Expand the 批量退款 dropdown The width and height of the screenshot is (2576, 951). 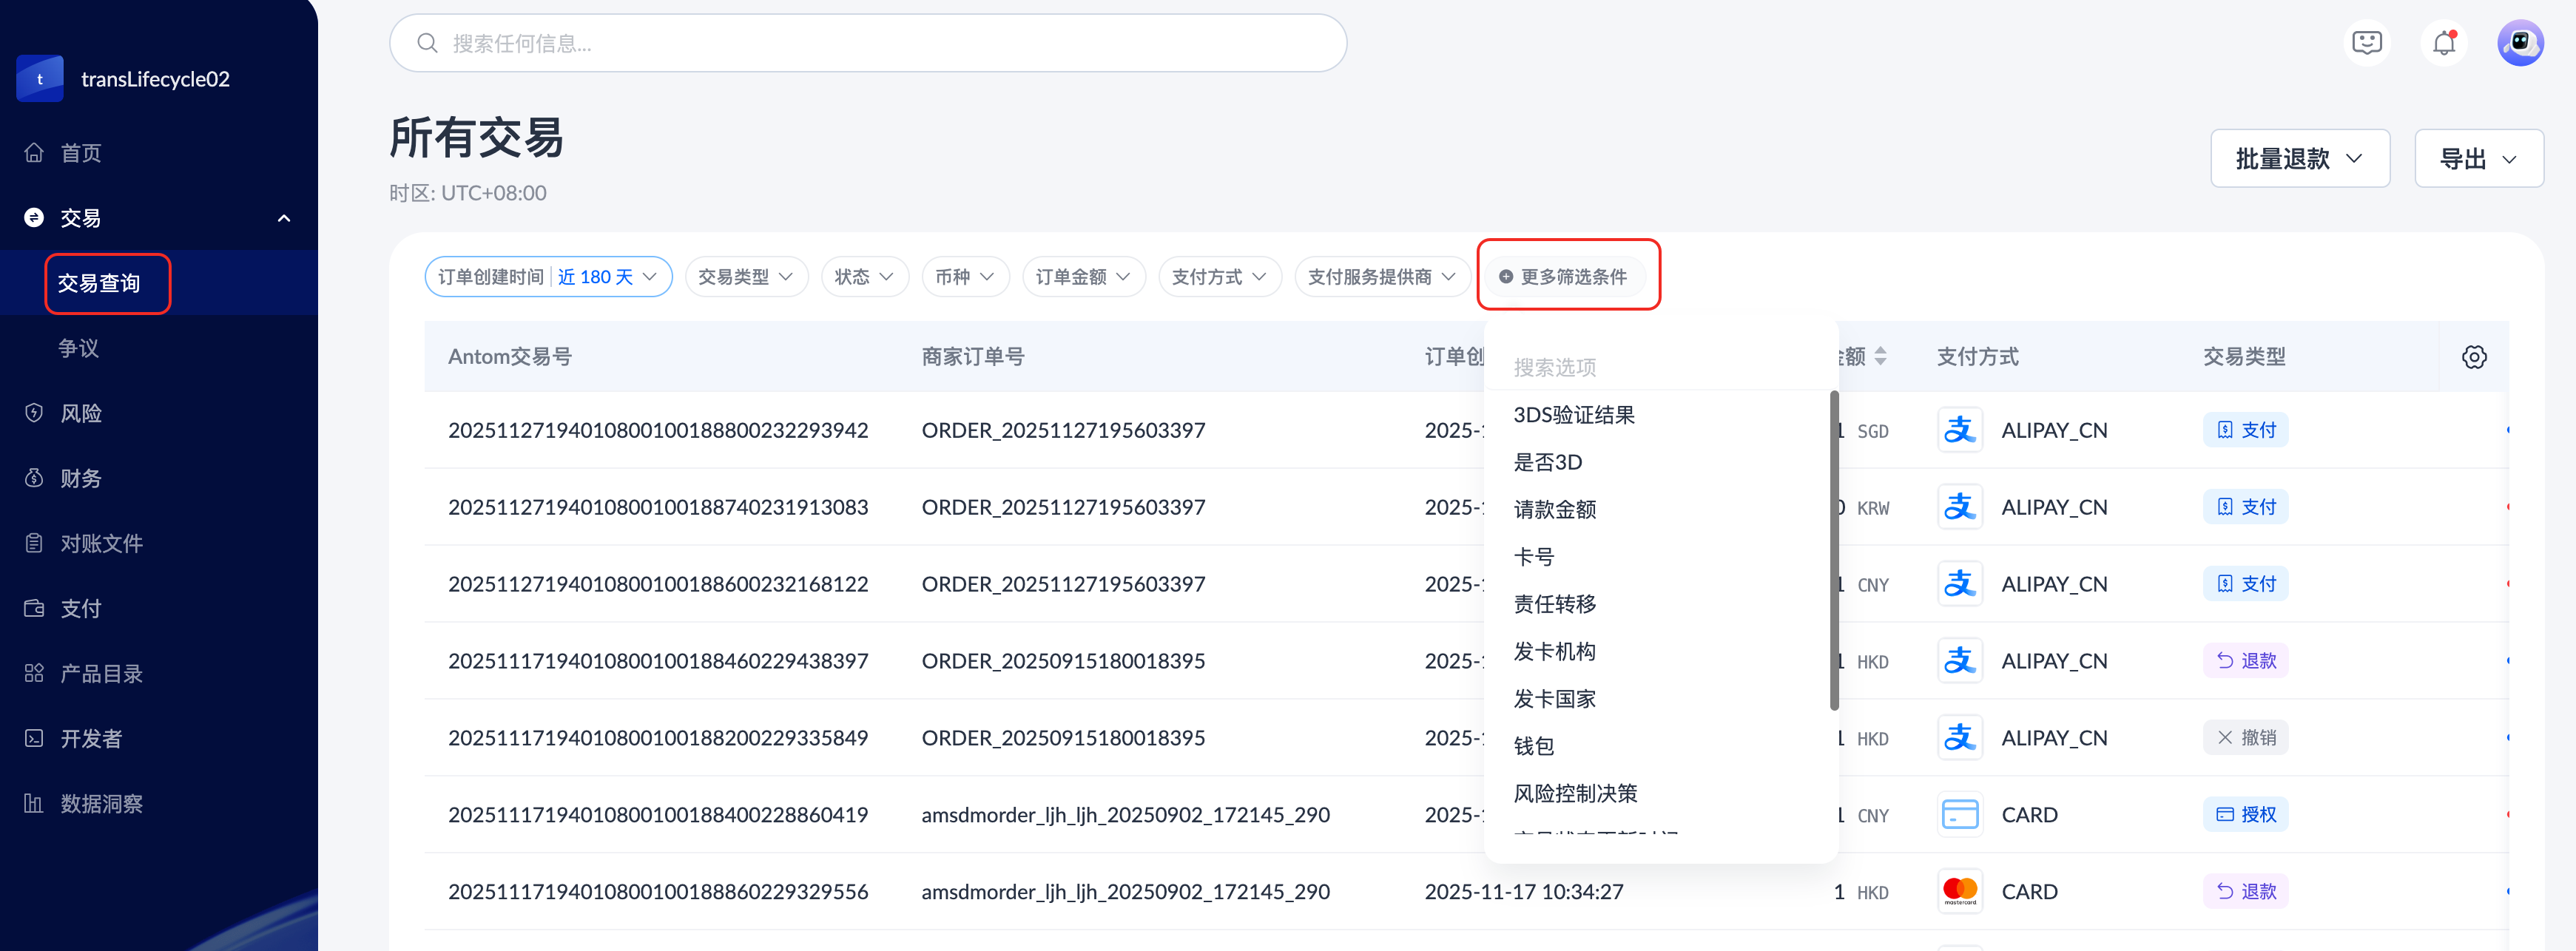(2299, 159)
